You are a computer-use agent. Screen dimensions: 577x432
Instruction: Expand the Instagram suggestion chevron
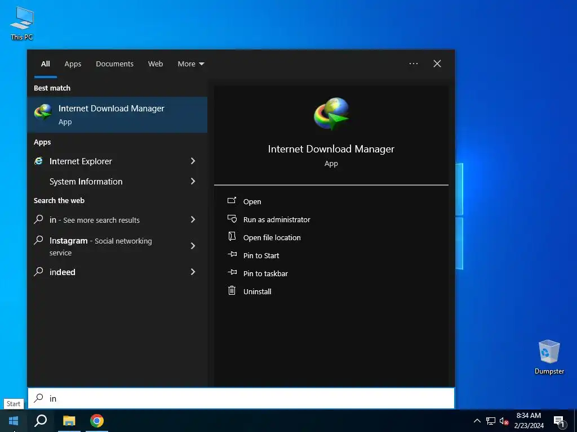tap(193, 246)
